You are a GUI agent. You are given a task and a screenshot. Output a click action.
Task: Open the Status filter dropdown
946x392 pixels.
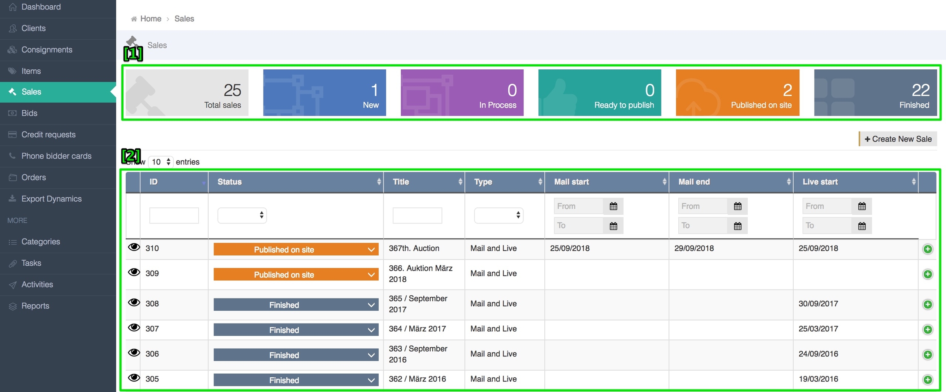tap(242, 215)
